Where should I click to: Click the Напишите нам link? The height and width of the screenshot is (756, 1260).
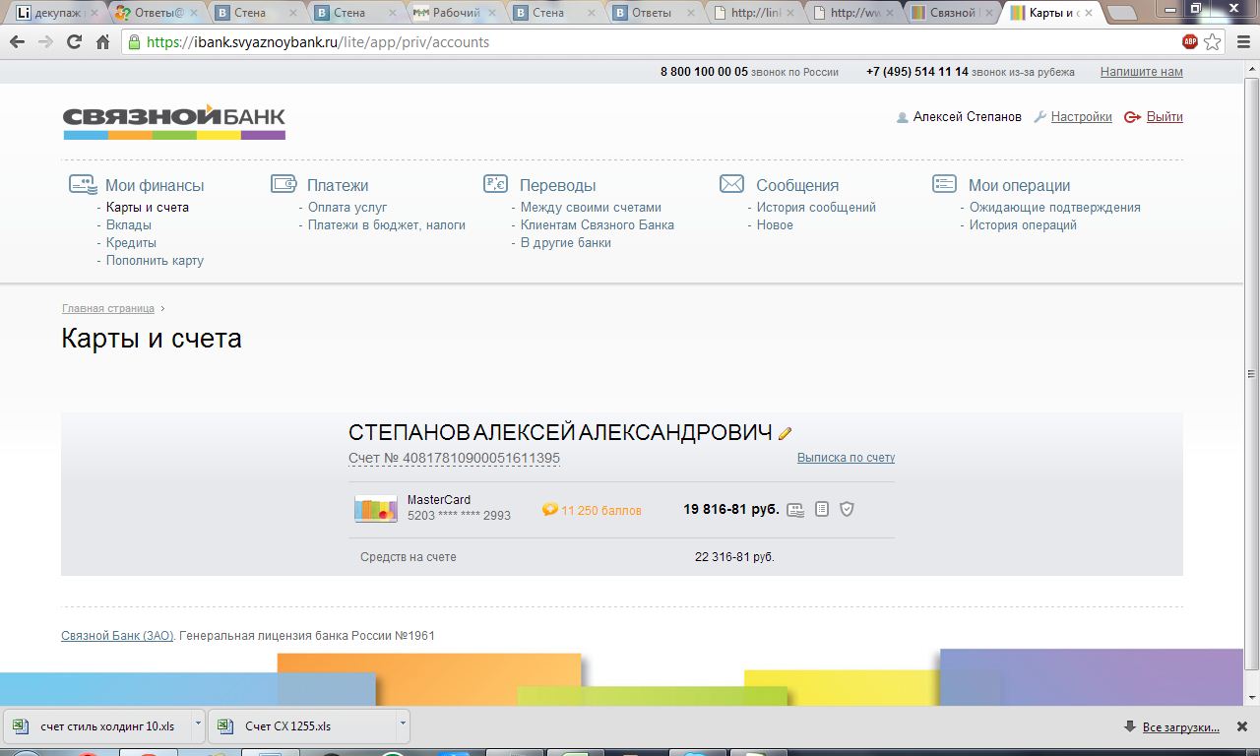(x=1142, y=72)
